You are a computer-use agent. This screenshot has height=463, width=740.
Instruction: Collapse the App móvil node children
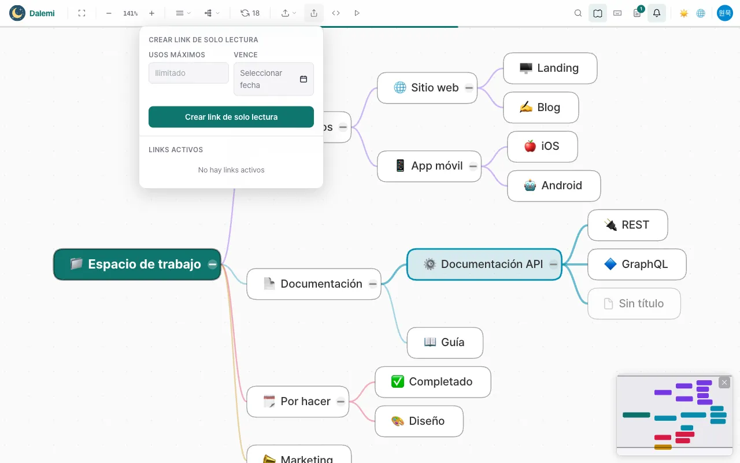point(473,167)
